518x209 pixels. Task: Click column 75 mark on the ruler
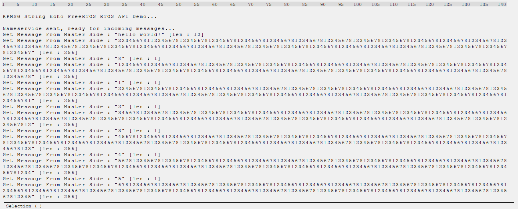coord(269,4)
